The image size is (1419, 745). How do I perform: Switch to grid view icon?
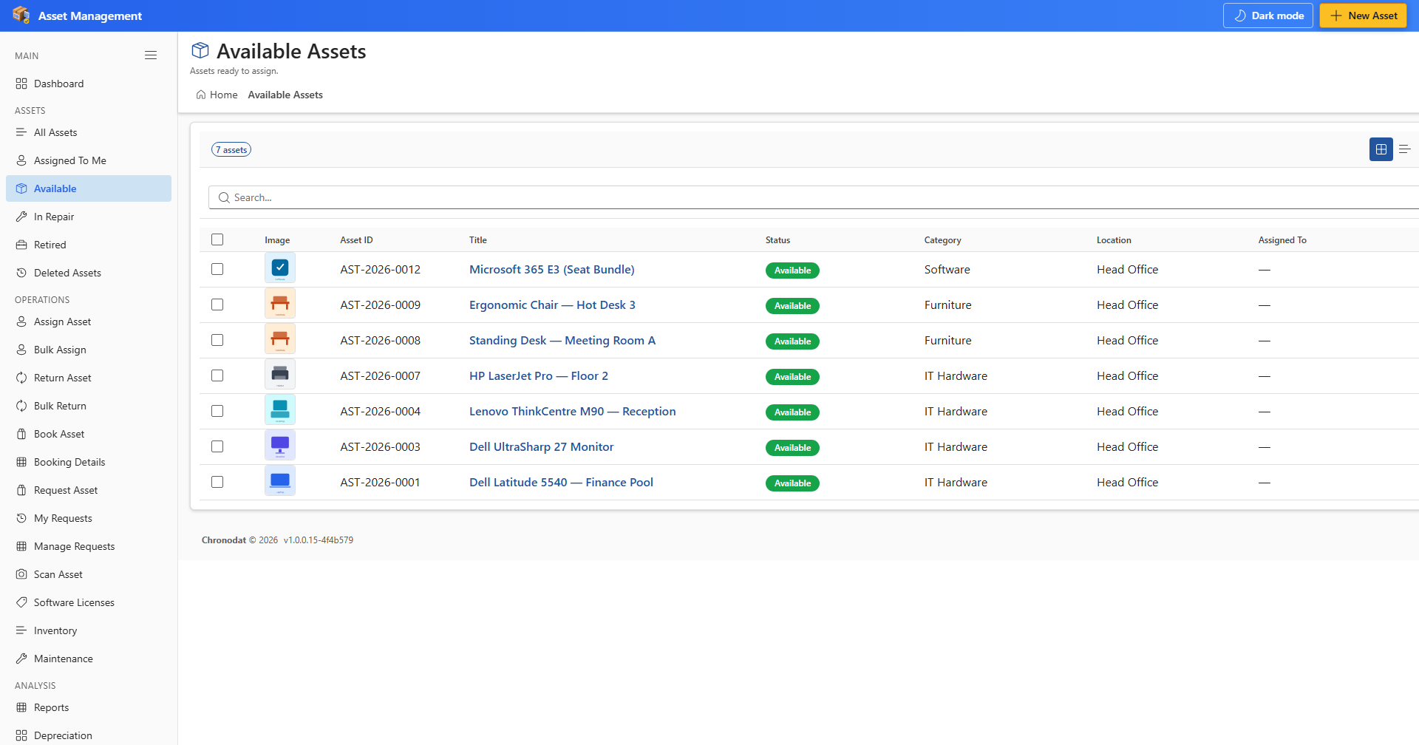(1381, 149)
